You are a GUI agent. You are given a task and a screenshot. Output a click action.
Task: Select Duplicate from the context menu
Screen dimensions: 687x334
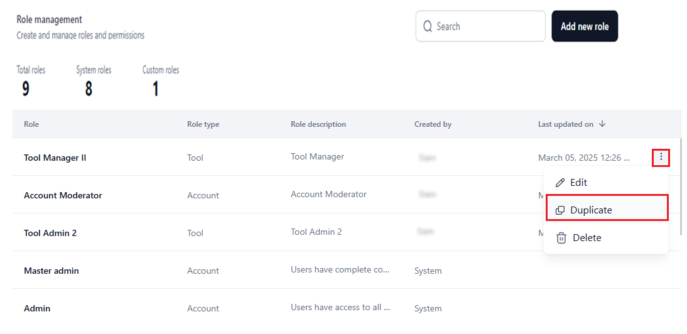[590, 210]
